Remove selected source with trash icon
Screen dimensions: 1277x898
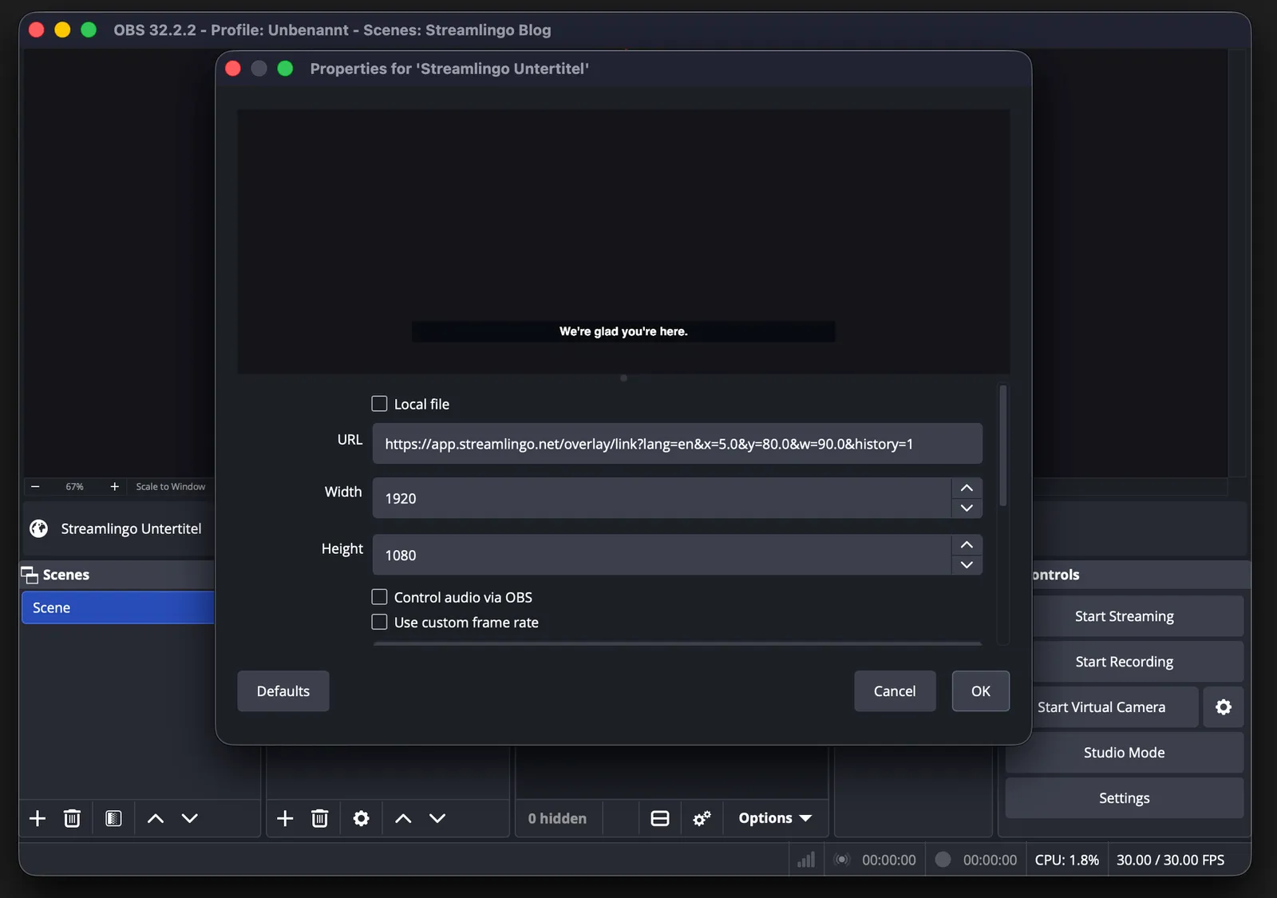click(319, 818)
